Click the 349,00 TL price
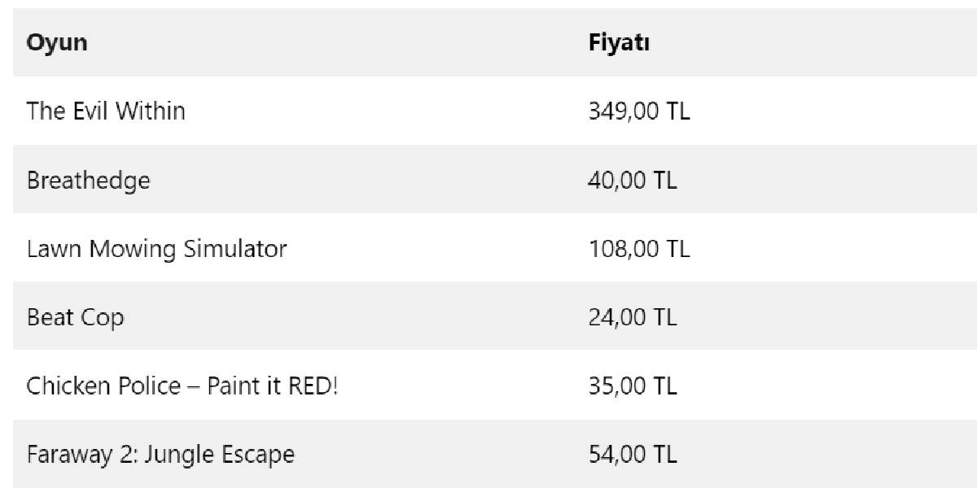This screenshot has width=977, height=488. tap(639, 111)
